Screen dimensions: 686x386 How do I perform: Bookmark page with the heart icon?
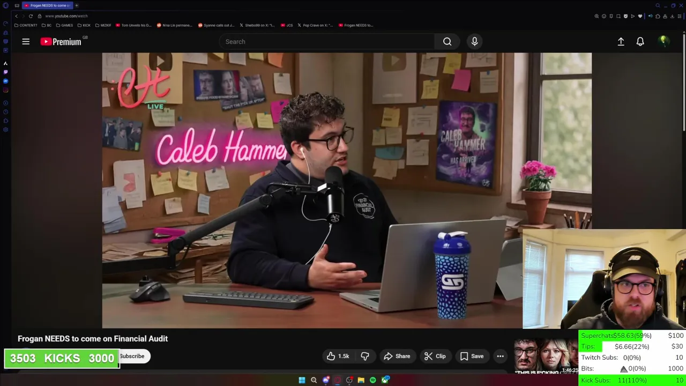coord(640,16)
